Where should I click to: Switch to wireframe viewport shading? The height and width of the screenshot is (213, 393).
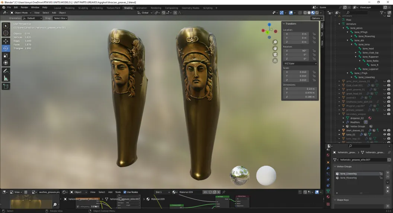[305, 13]
